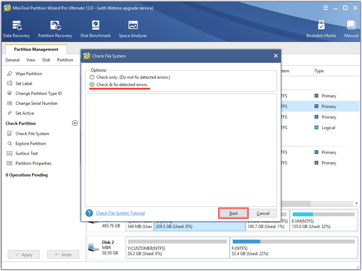Image resolution: width=362 pixels, height=271 pixels.
Task: Click the Wipe Partition eraser icon
Action: point(10,74)
